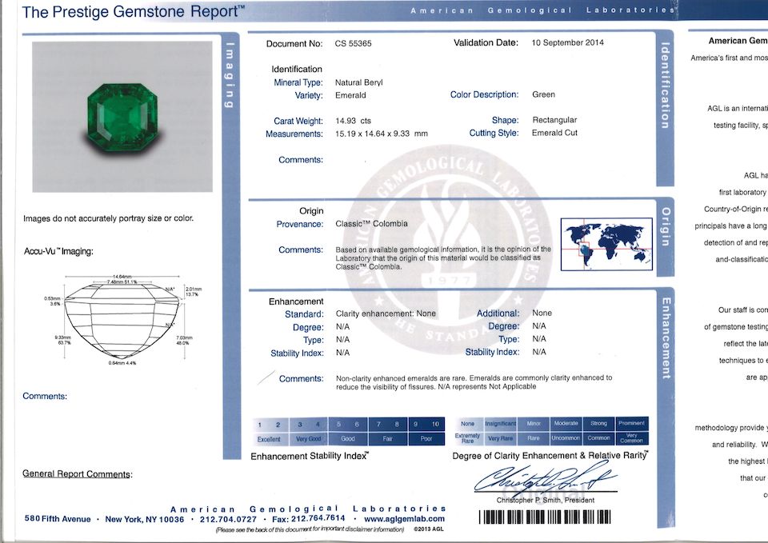Click 'Based on available gemological information' origin comment
Viewport: 768px width, 543px height.
pos(443,258)
